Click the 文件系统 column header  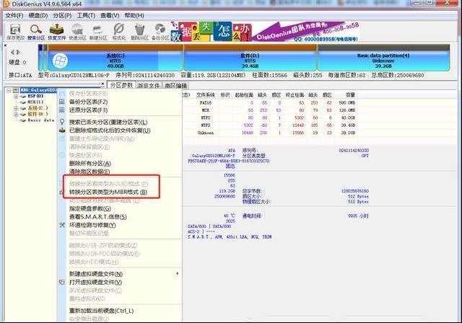click(x=206, y=95)
